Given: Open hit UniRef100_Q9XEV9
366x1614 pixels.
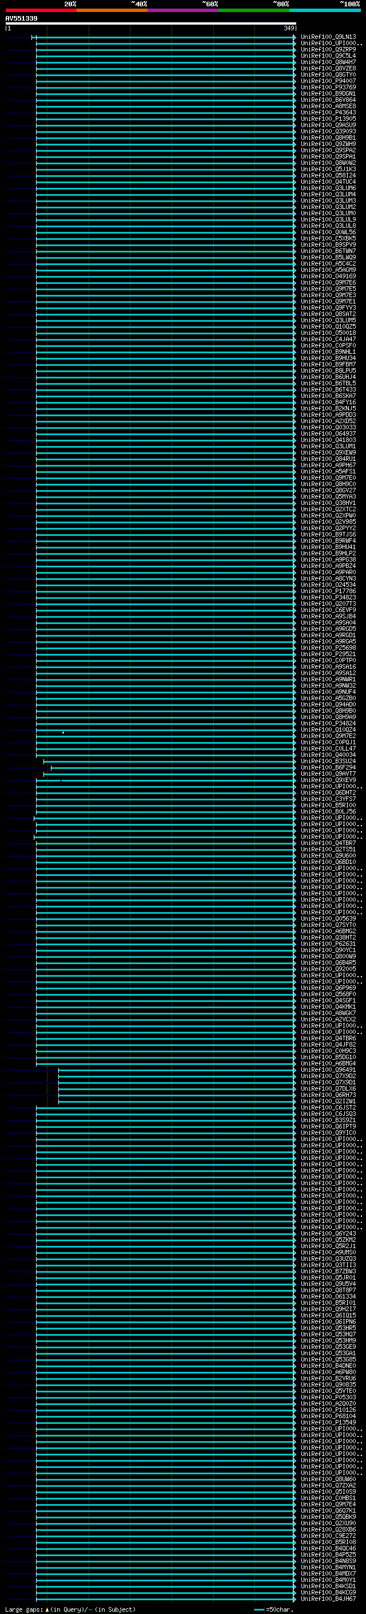Looking at the screenshot, I should tap(328, 780).
